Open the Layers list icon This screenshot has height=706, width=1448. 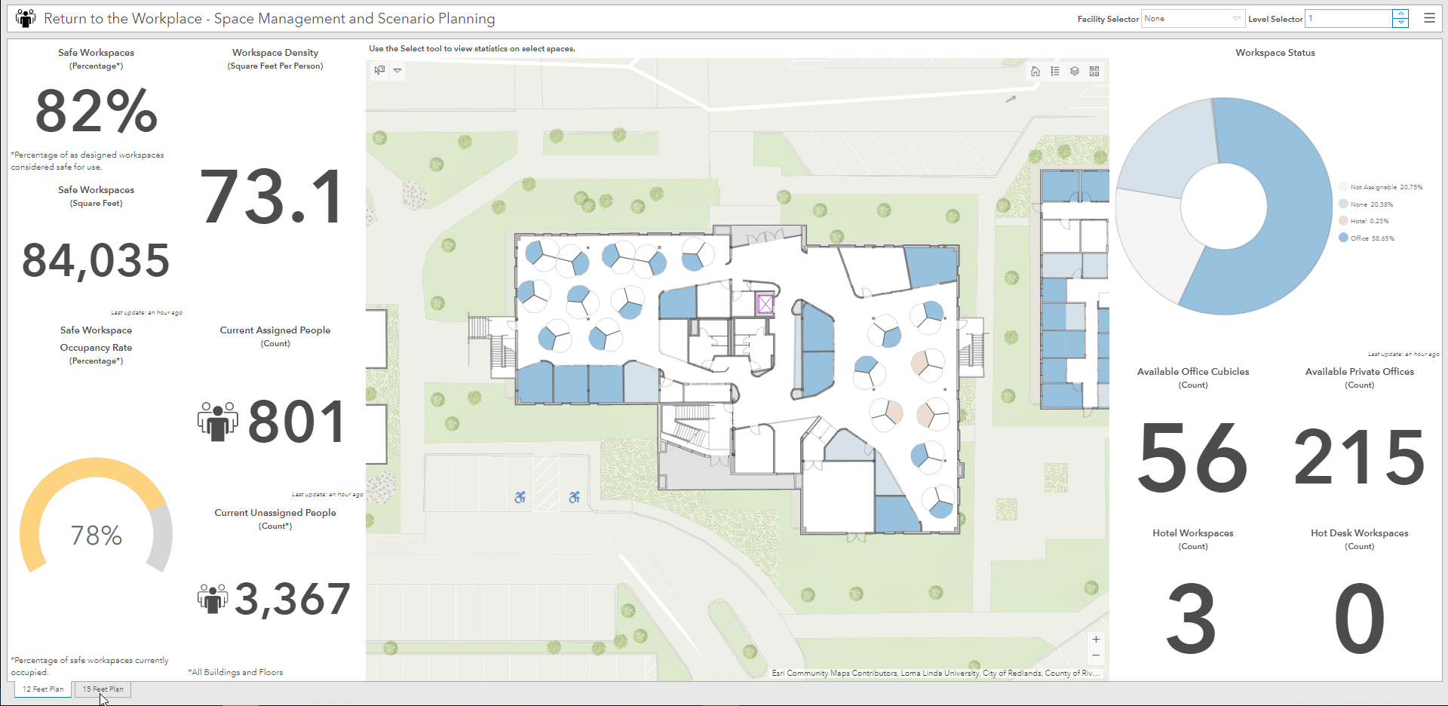coord(1074,71)
